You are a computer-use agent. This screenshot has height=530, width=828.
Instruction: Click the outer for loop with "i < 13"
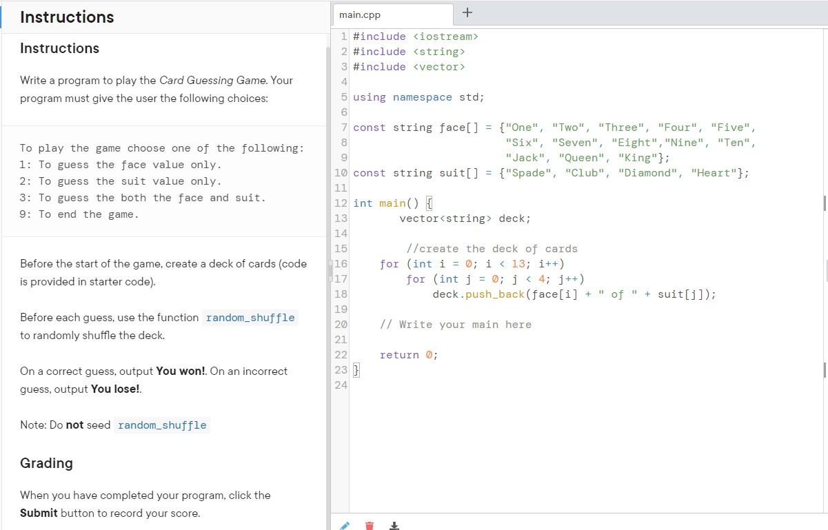[472, 264]
